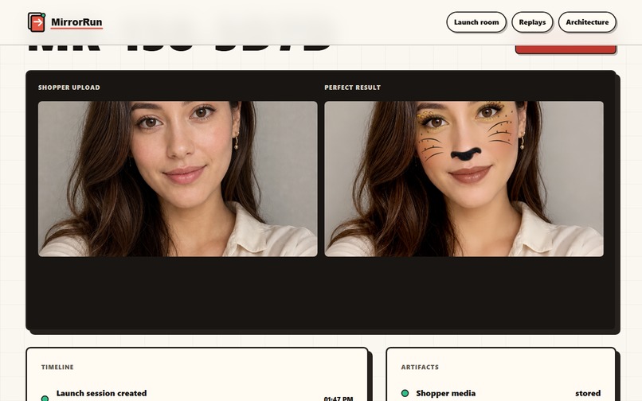Click the red button under the header
Viewport: 642px width, 401px height.
tap(566, 49)
